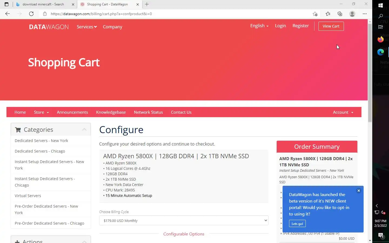Open the tab actions menu icon
This screenshot has width=389, height=243.
pos(6,4)
